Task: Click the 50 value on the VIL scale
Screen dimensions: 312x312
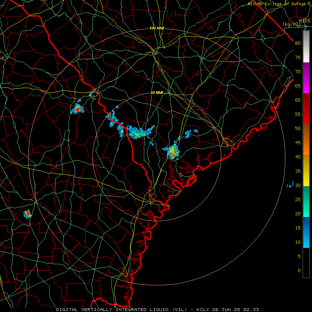Action: tap(298, 129)
